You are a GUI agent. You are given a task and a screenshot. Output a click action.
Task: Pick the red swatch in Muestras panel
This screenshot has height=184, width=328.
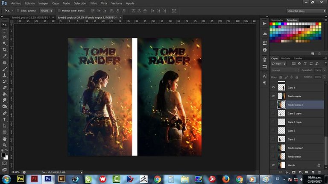click(271, 24)
